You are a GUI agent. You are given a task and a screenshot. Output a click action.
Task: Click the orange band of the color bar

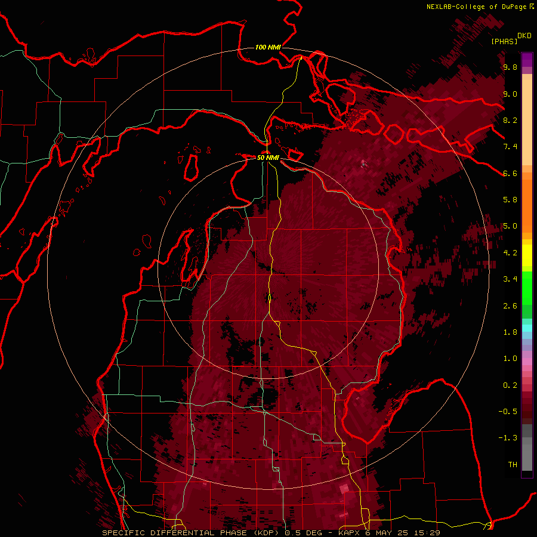[527, 205]
